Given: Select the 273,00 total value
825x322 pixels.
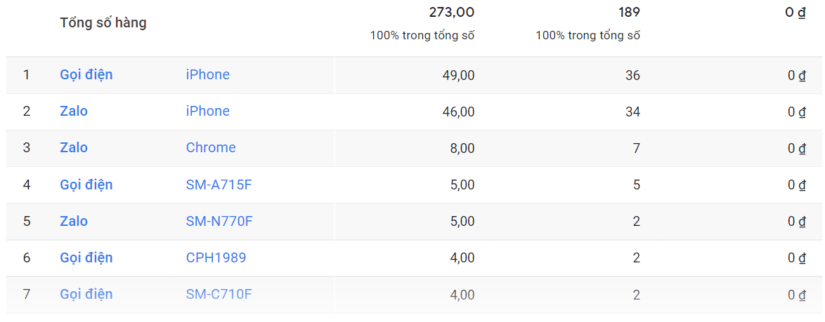Looking at the screenshot, I should pyautogui.click(x=452, y=12).
